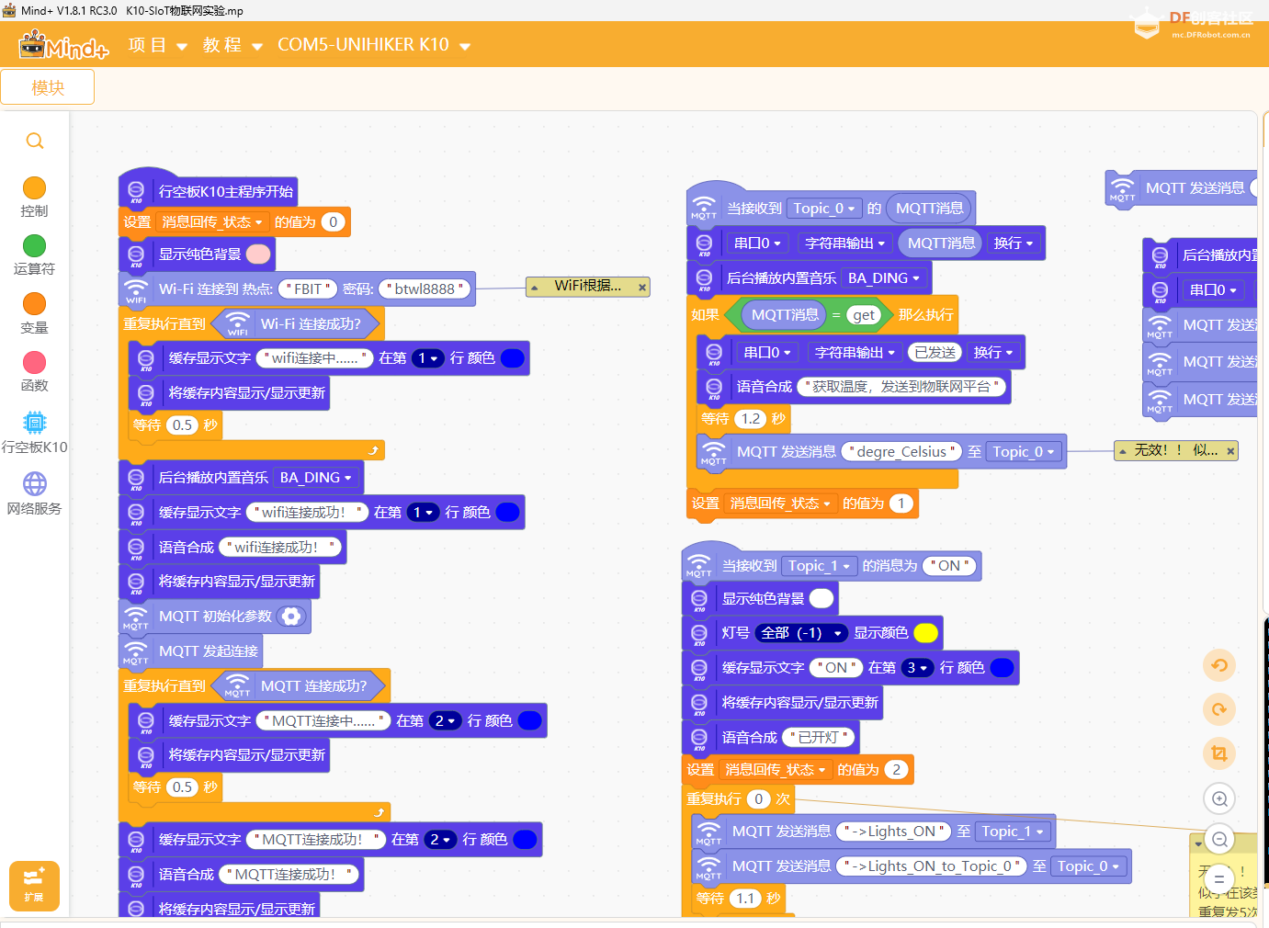Click the 扩展 extensions button

(x=34, y=885)
